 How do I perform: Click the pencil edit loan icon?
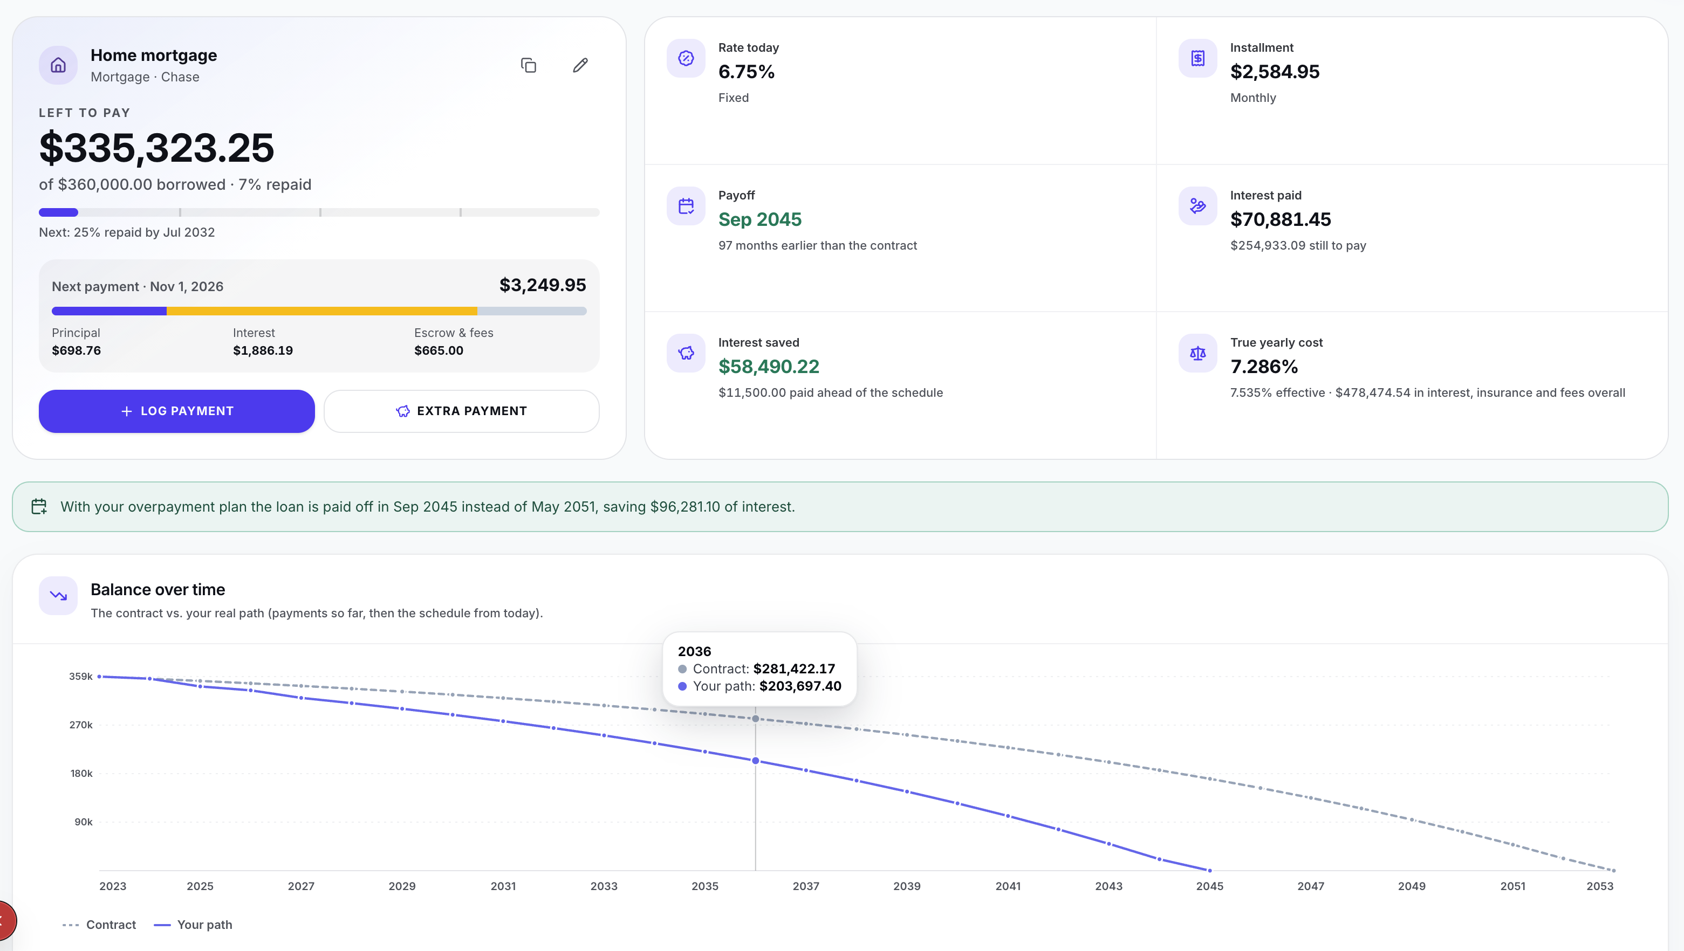580,65
